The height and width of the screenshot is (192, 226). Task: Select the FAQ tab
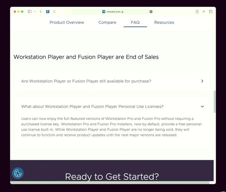(135, 22)
